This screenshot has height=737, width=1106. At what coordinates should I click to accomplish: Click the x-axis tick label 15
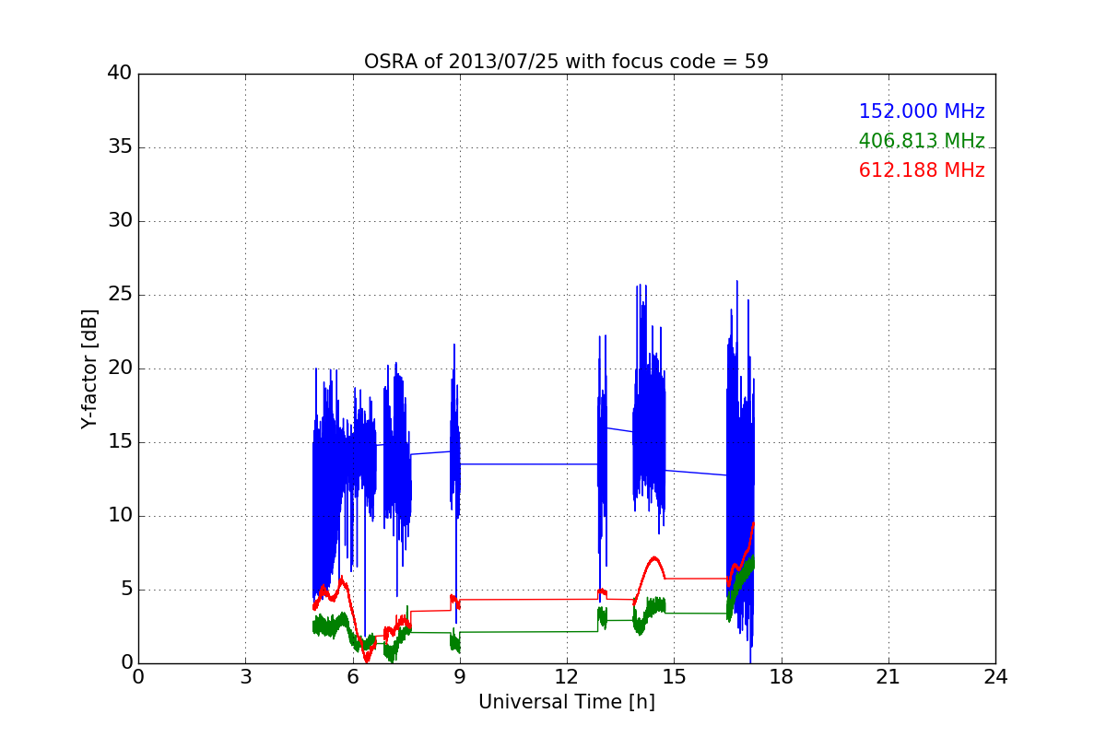(674, 677)
